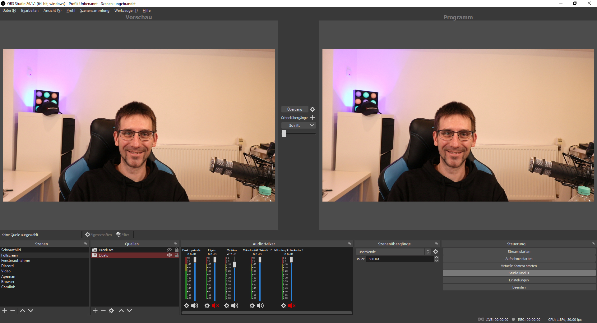Image resolution: width=597 pixels, height=323 pixels.
Task: Show the hidden DroidCam source
Action: (x=169, y=250)
